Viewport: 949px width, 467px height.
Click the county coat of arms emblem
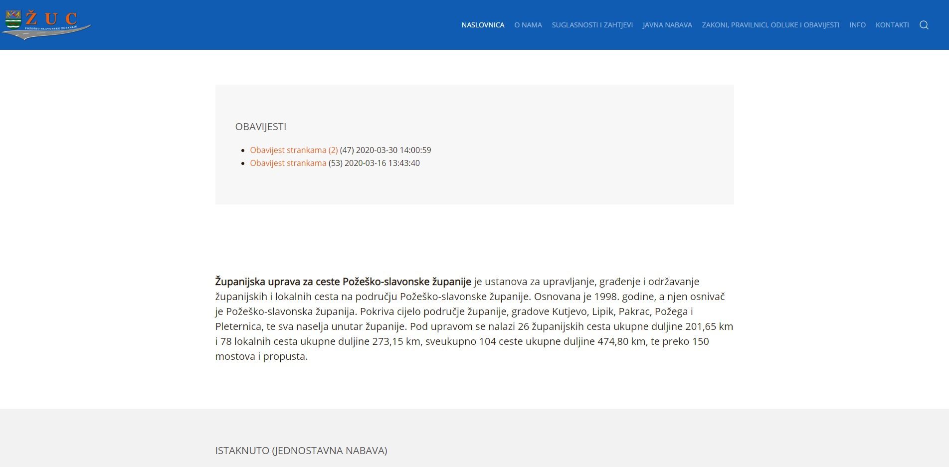coord(12,20)
